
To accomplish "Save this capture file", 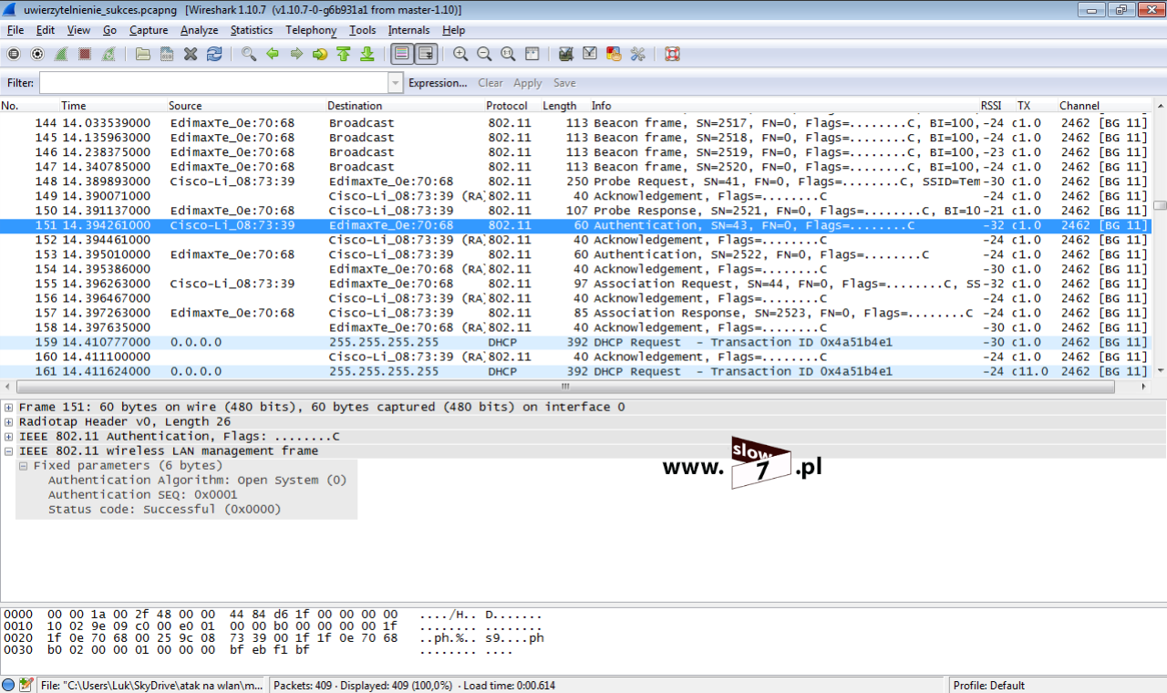I will click(167, 54).
